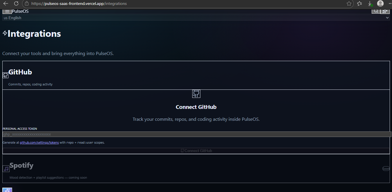The height and width of the screenshot is (192, 392).
Task: Click the Integrations page heading
Action: pyautogui.click(x=34, y=34)
